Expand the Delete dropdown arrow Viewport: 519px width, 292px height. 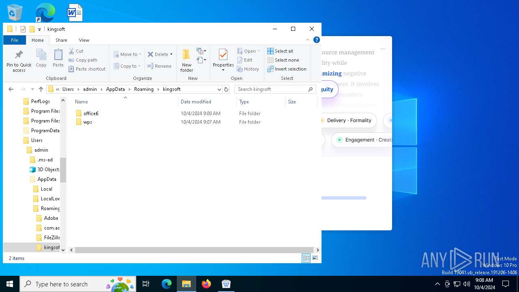point(171,54)
